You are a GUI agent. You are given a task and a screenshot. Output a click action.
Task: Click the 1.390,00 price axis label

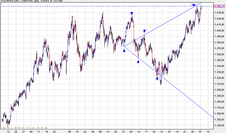coord(219,36)
